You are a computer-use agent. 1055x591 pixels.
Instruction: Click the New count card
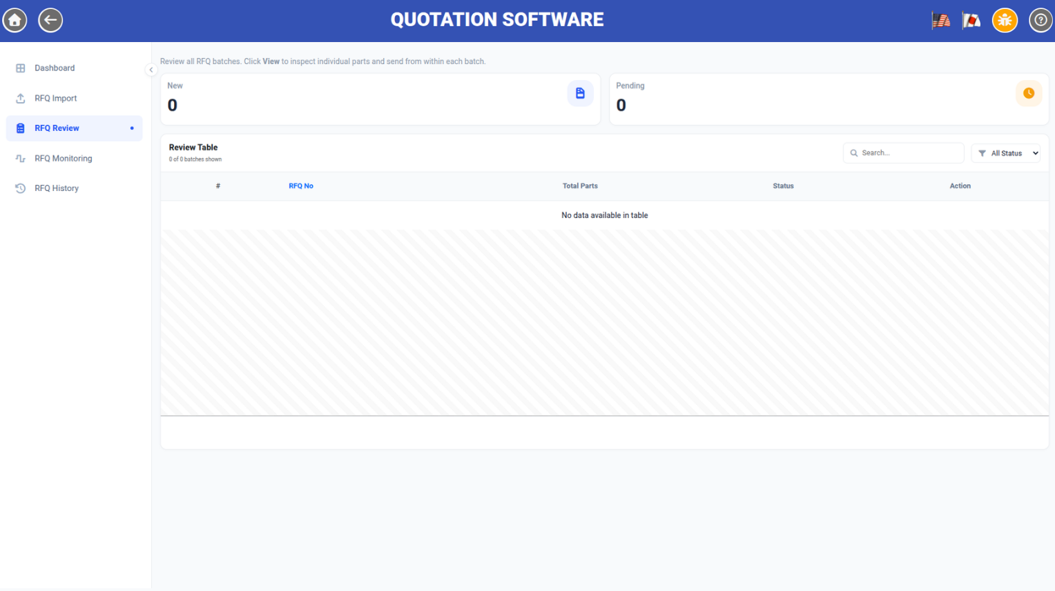[380, 99]
